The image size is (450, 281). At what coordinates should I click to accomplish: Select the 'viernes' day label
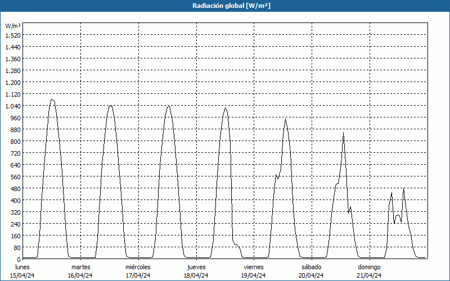click(254, 267)
